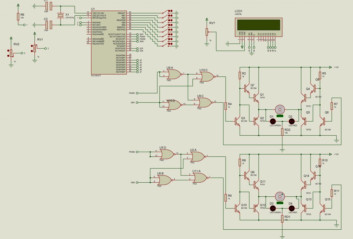Select the LCD1 LM016L display
The height and width of the screenshot is (239, 353).
pos(258,27)
